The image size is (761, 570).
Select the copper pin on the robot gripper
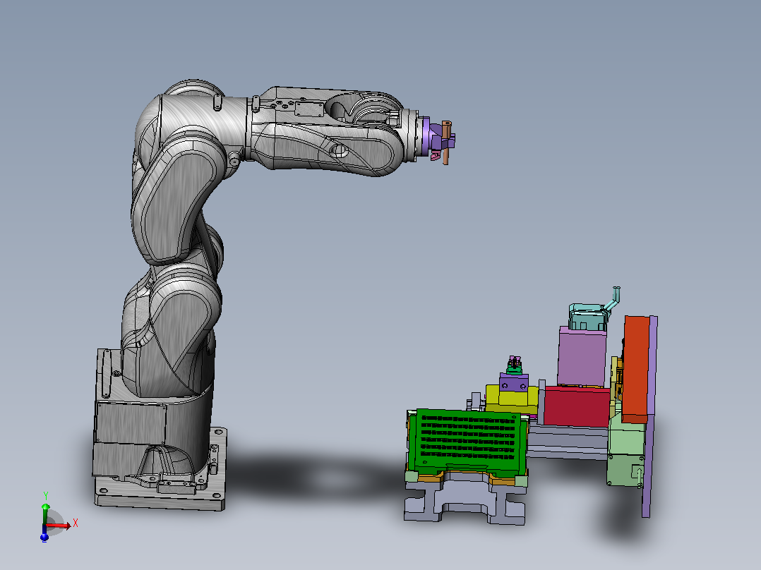click(x=446, y=142)
